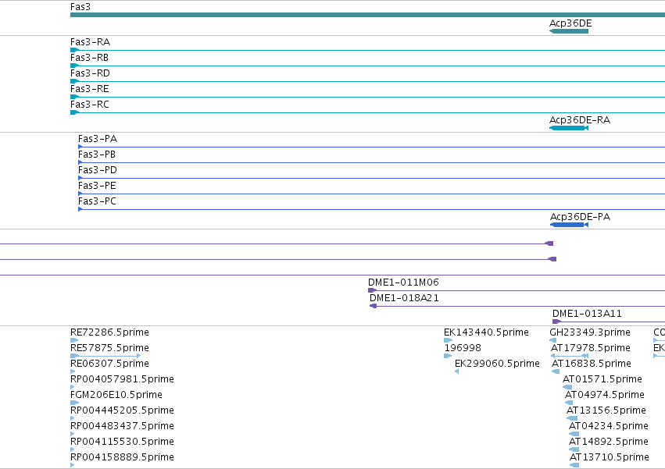Click the DME1-011M06 clone start glyph
Viewport: 665px width, 469px height.
372,290
